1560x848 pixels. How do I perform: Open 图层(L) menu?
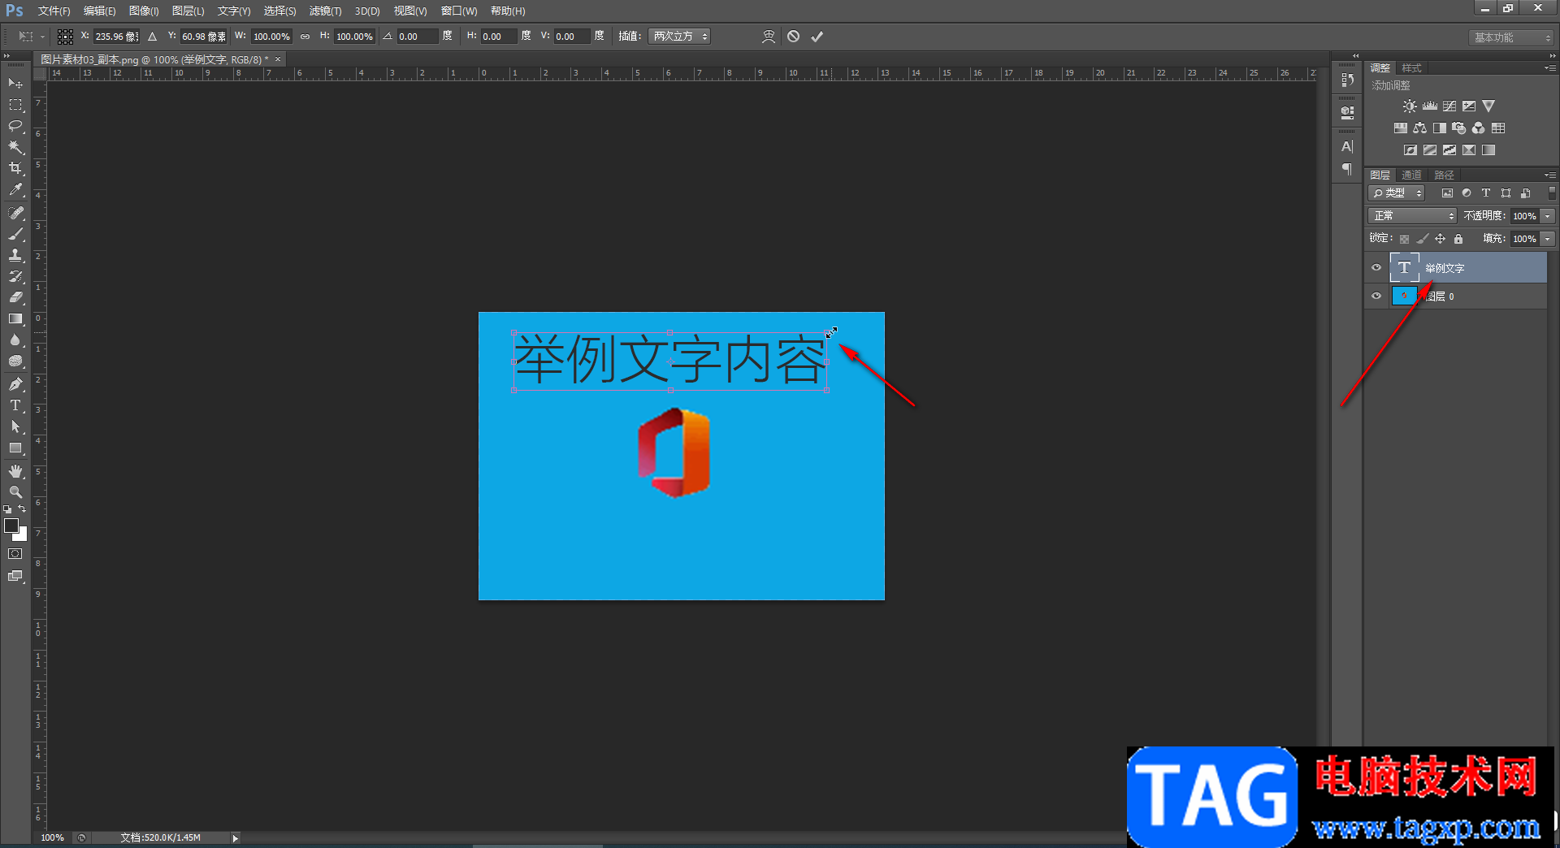188,11
